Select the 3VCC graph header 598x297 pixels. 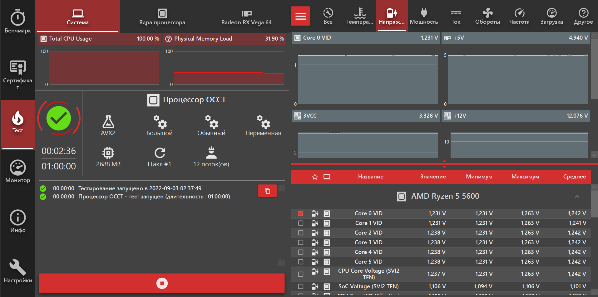click(x=366, y=116)
